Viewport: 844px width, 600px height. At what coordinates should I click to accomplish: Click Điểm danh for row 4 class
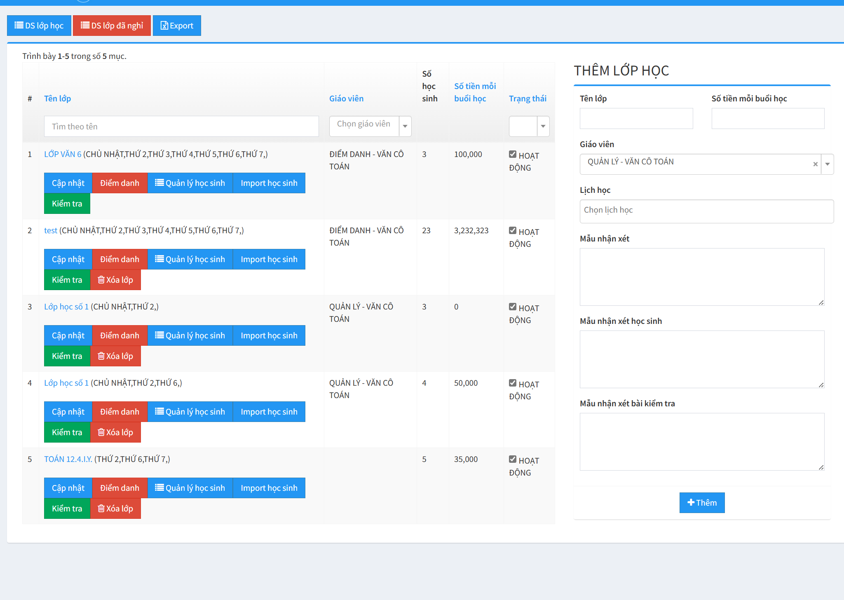pos(120,412)
